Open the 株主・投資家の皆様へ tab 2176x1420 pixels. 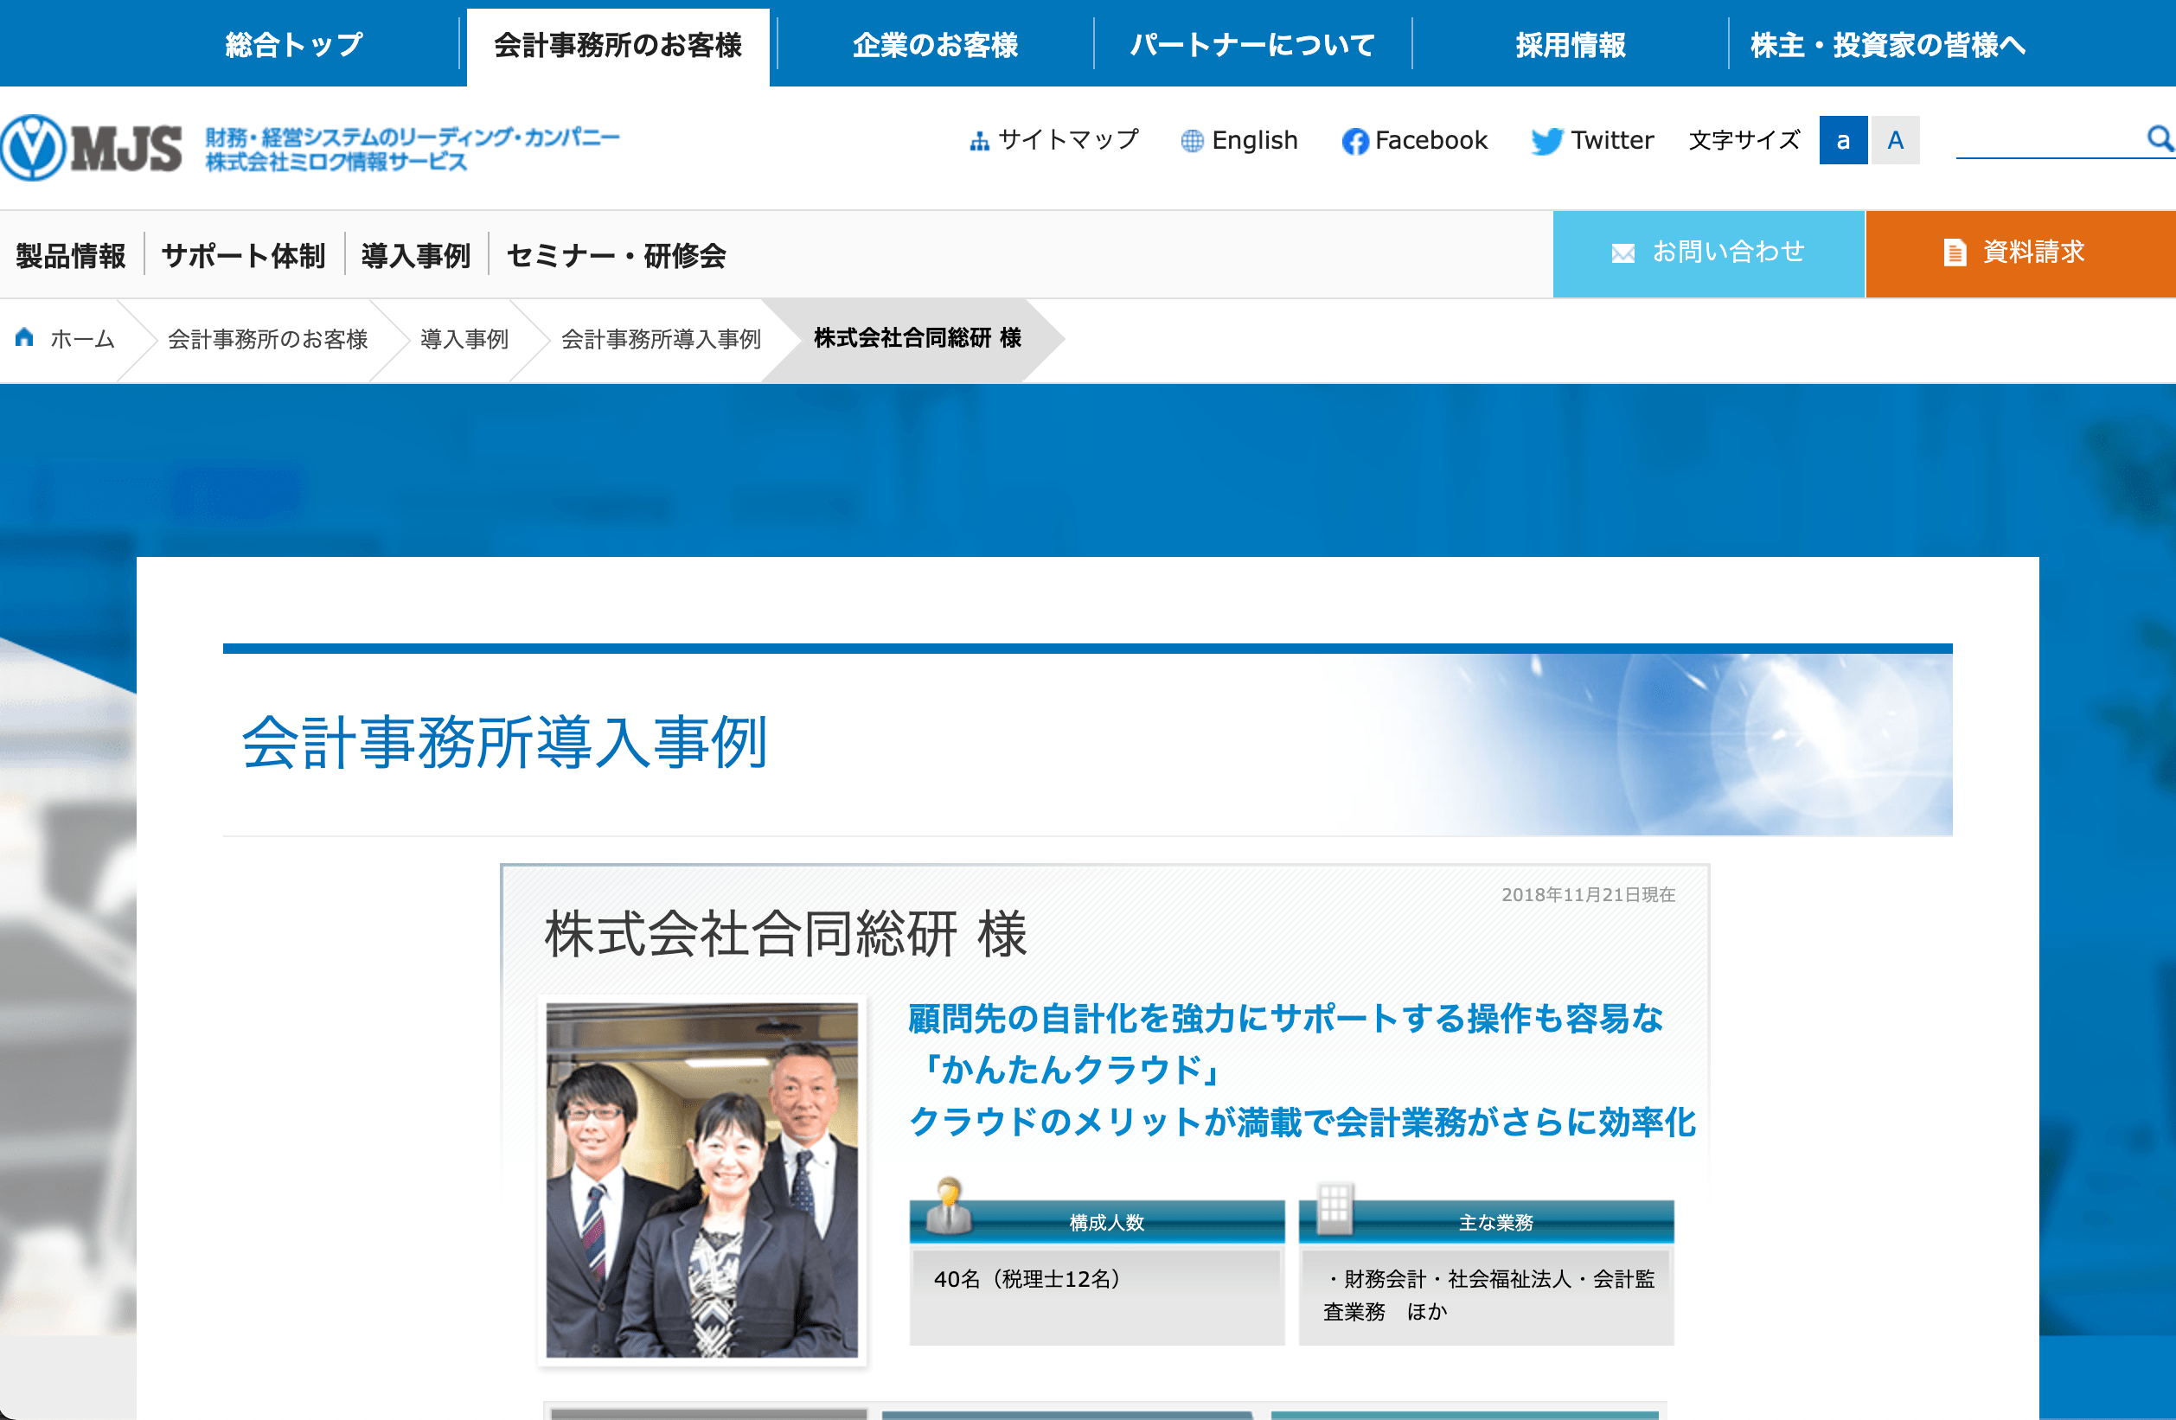tap(1888, 45)
